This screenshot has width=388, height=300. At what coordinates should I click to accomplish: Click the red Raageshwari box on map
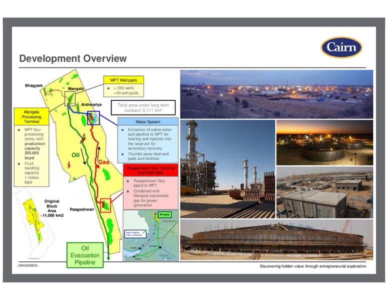[x=105, y=205]
